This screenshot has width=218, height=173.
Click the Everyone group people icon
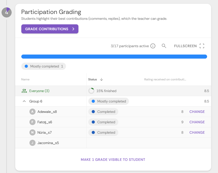pyautogui.click(x=24, y=91)
